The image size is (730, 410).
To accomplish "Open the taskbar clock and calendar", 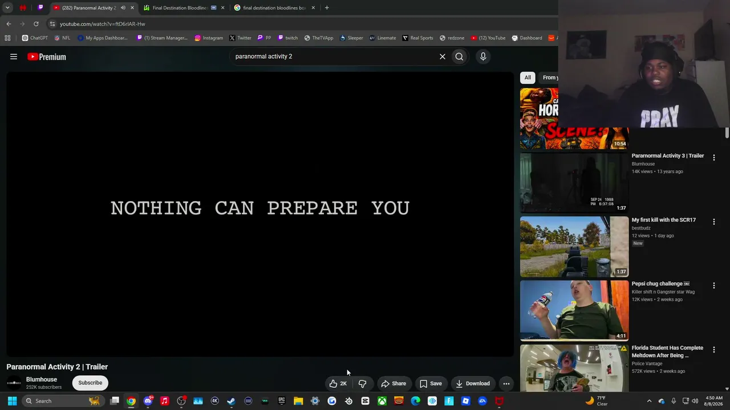I will 714,401.
